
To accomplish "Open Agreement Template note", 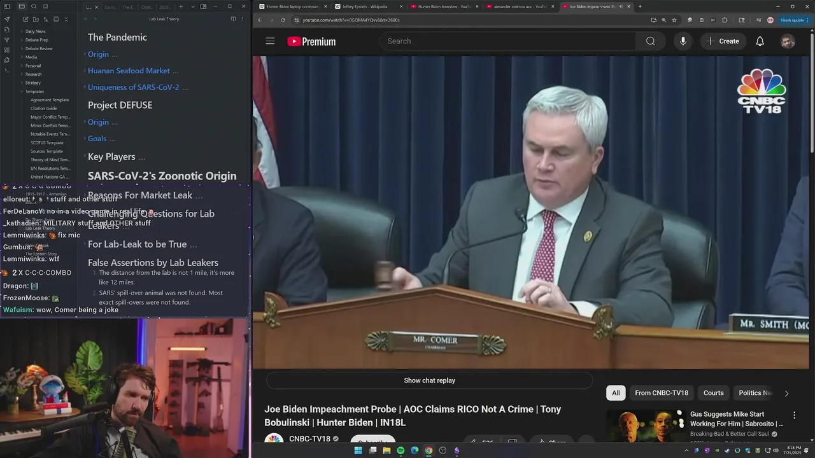I will (x=50, y=100).
